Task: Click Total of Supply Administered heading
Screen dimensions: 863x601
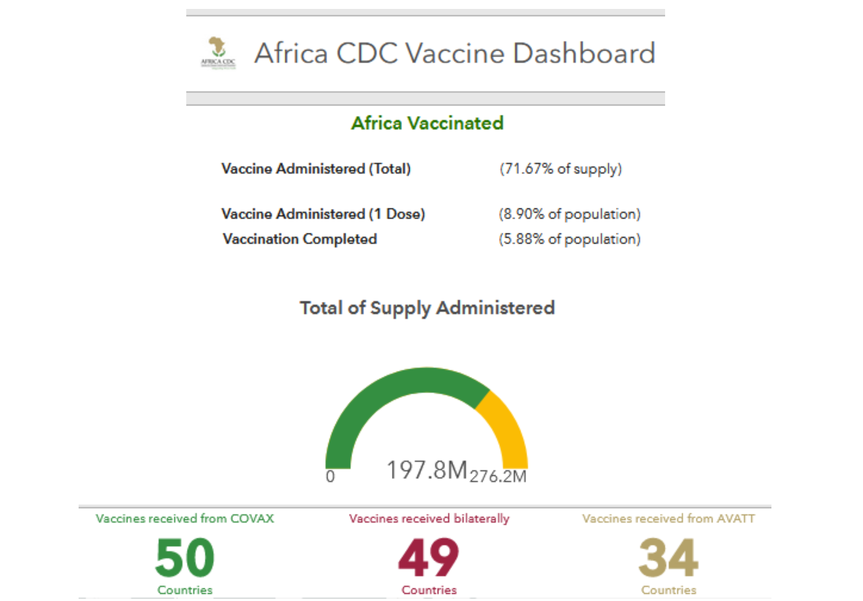Action: tap(427, 308)
